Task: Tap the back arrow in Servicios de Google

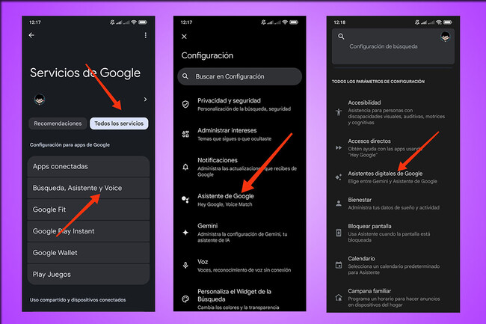Action: pyautogui.click(x=31, y=35)
